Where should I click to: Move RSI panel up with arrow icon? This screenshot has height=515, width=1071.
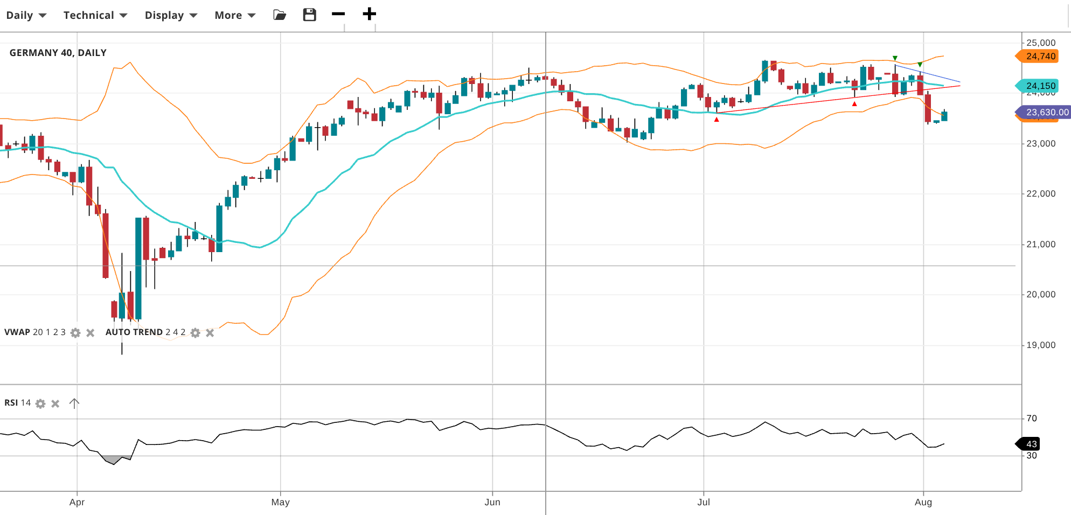(74, 403)
